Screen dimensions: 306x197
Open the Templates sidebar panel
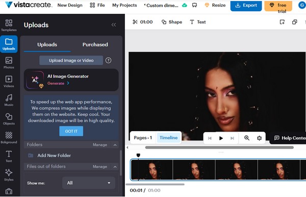pos(9,26)
